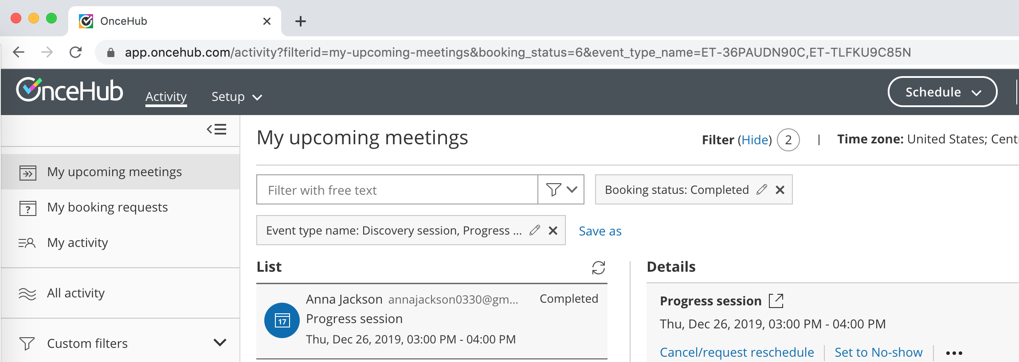Edit the Booking status filter
Image resolution: width=1019 pixels, height=362 pixels.
(x=761, y=190)
